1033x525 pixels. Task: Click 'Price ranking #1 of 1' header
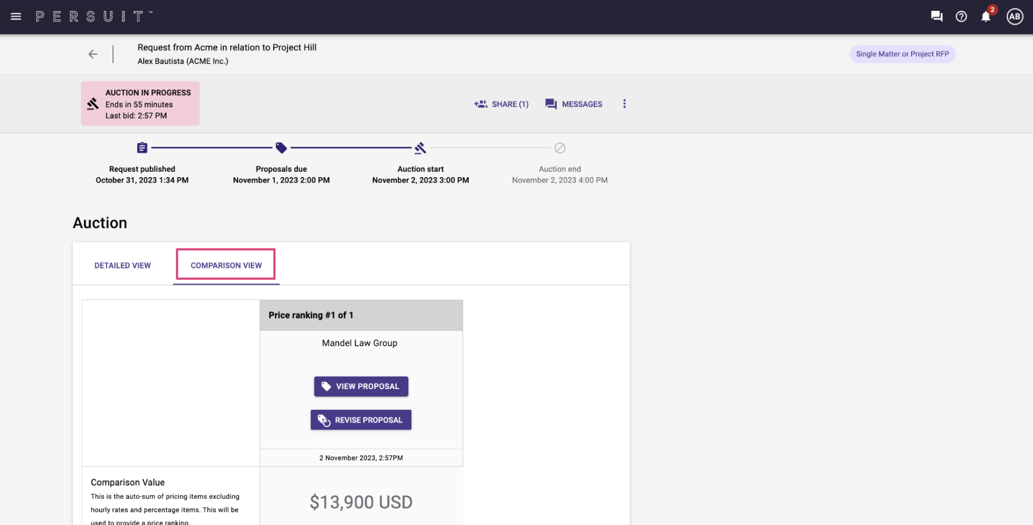point(311,315)
